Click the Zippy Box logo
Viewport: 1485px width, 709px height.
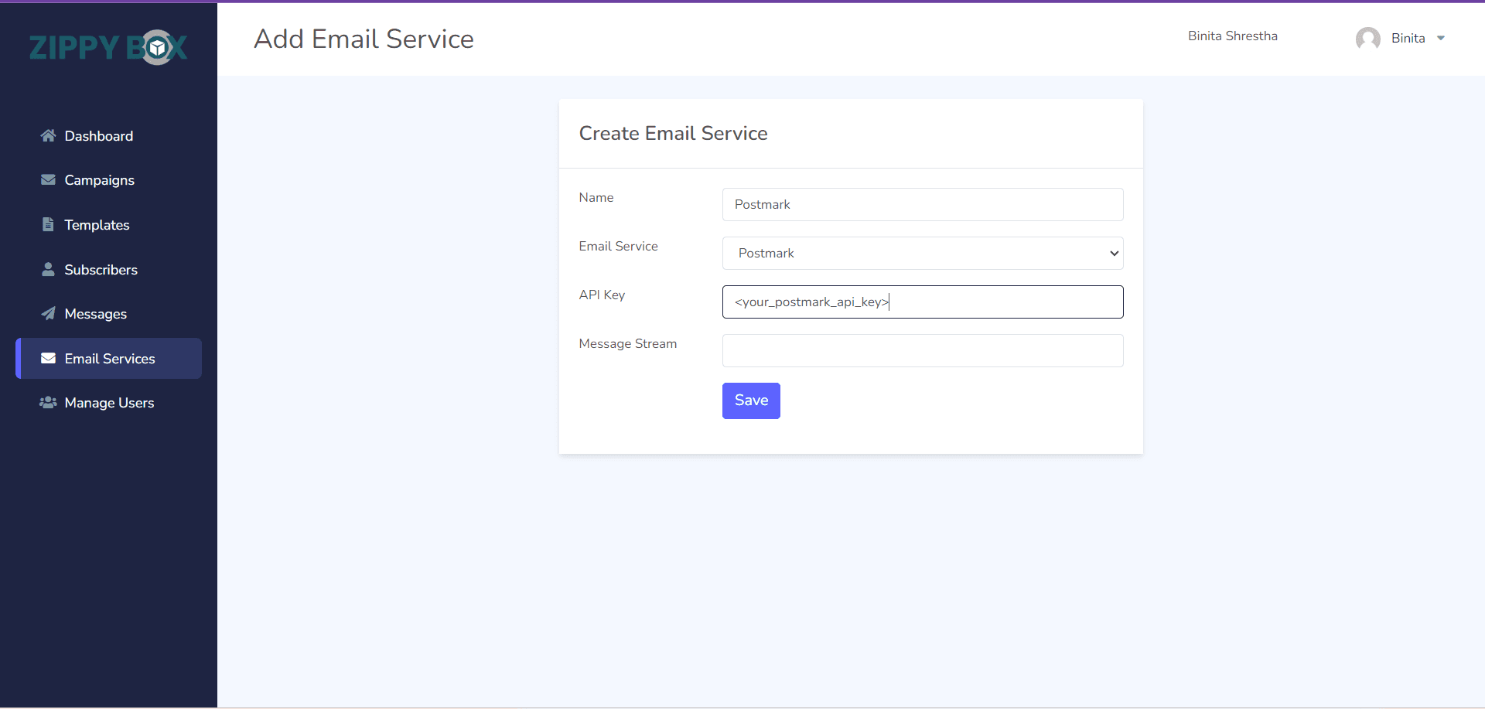pyautogui.click(x=108, y=47)
